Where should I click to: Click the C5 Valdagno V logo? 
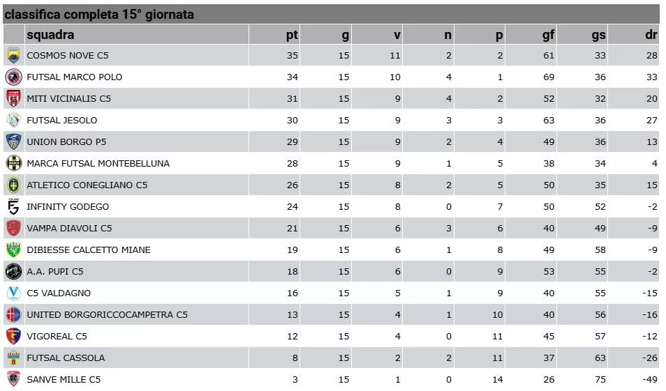pyautogui.click(x=13, y=293)
